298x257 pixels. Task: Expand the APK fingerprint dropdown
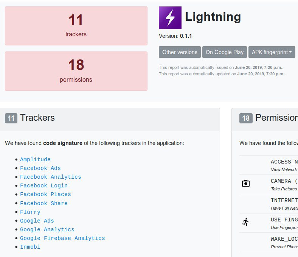click(x=272, y=52)
